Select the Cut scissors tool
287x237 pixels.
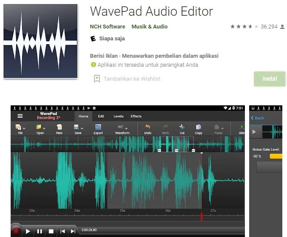click(x=182, y=127)
